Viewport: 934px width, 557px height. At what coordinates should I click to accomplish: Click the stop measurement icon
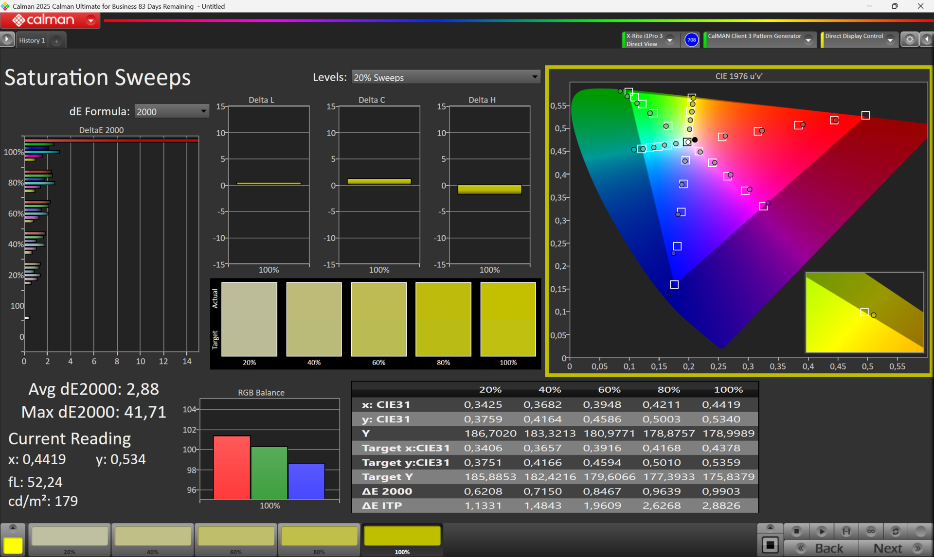tap(796, 531)
